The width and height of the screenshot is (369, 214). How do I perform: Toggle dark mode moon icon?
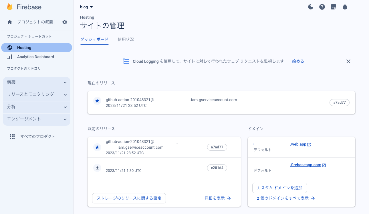point(311,7)
